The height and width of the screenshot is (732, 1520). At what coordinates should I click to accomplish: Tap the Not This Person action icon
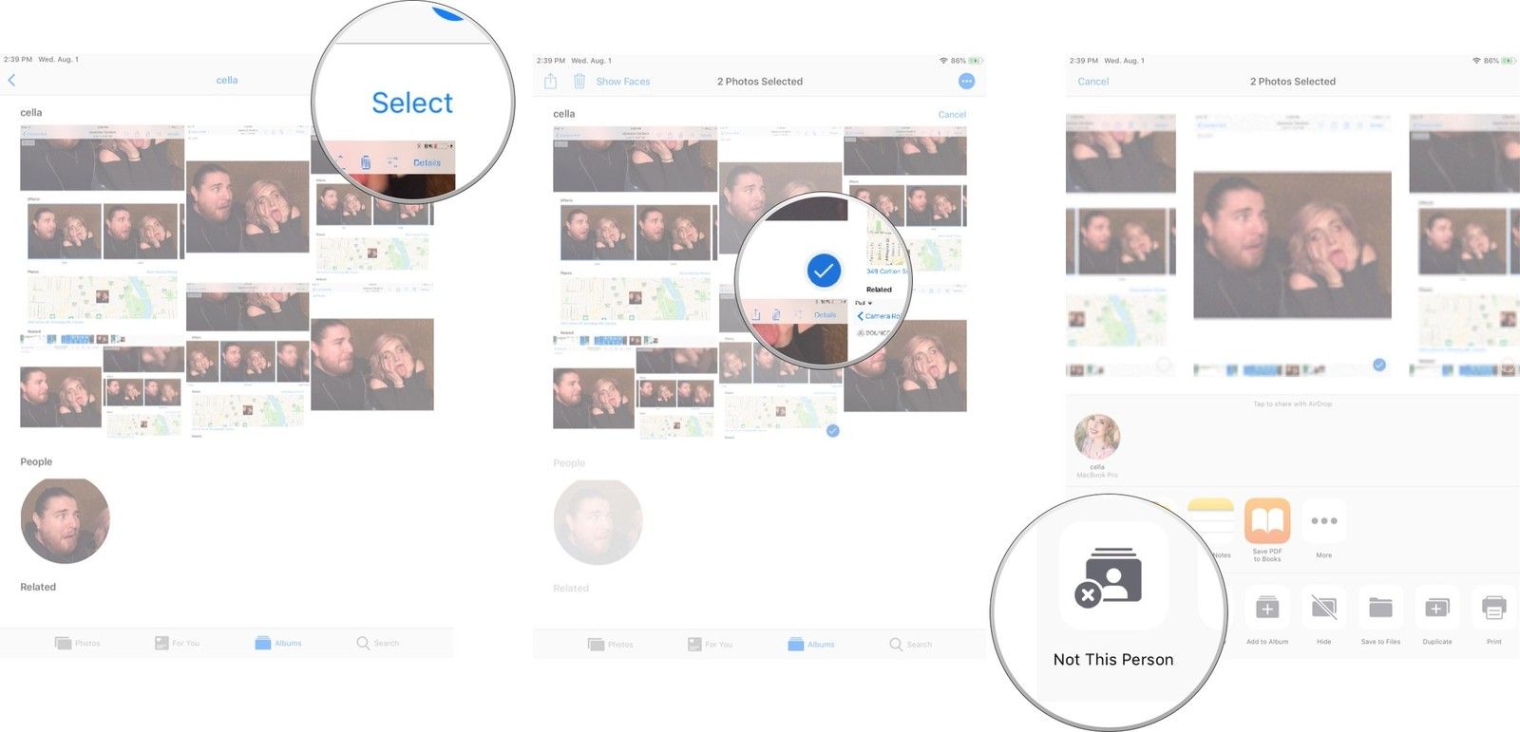coord(1112,576)
